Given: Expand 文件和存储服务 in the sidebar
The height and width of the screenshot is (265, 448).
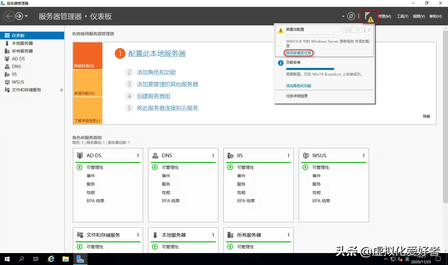Looking at the screenshot, I should (62, 90).
